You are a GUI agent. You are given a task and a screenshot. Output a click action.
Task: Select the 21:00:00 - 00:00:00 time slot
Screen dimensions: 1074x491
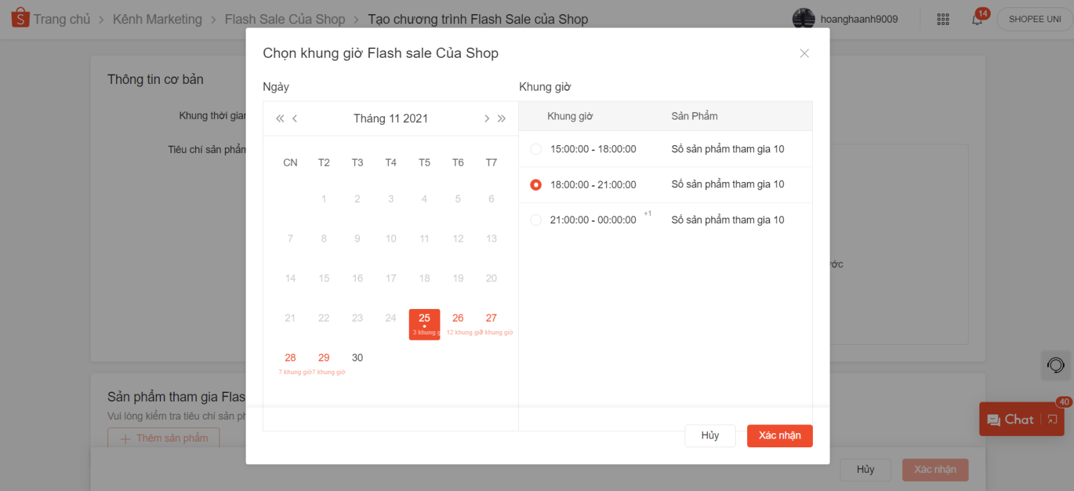[x=536, y=220]
